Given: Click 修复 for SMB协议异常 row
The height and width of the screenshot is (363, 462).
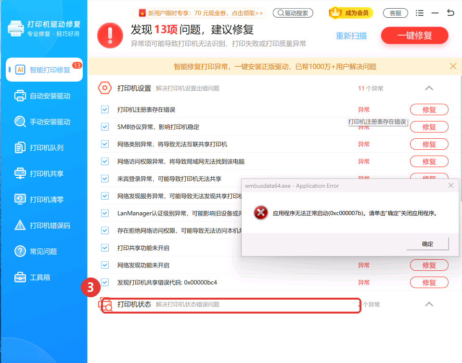Looking at the screenshot, I should [429, 127].
